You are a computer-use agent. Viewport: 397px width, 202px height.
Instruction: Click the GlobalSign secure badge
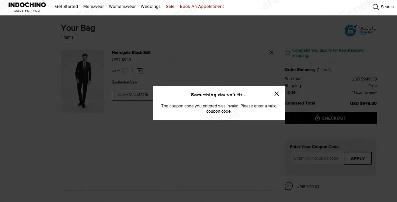pos(360,30)
